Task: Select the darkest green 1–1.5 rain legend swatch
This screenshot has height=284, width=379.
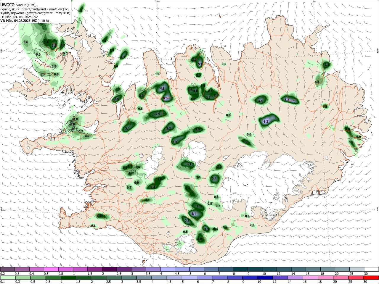Action: [68, 277]
